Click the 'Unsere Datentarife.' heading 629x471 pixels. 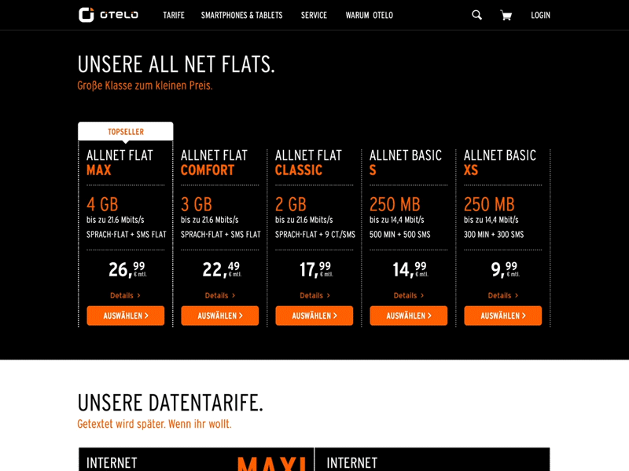tap(170, 403)
